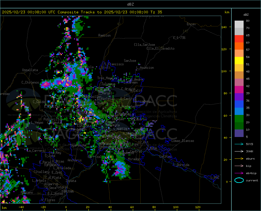
Task: Click the L_Dormida label
Action: click(181, 165)
